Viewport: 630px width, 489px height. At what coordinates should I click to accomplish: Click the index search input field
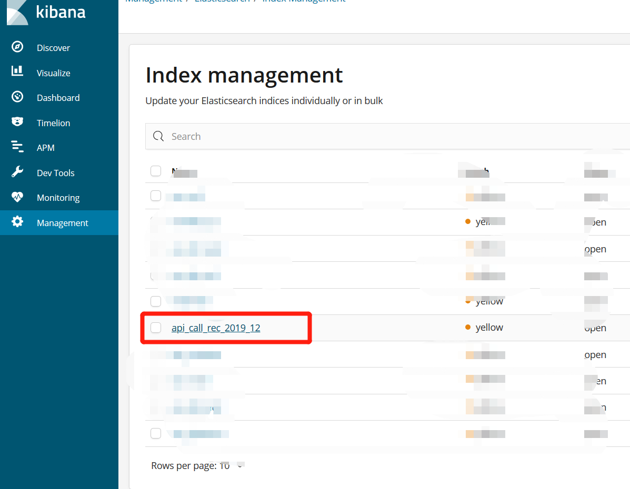(x=316, y=136)
